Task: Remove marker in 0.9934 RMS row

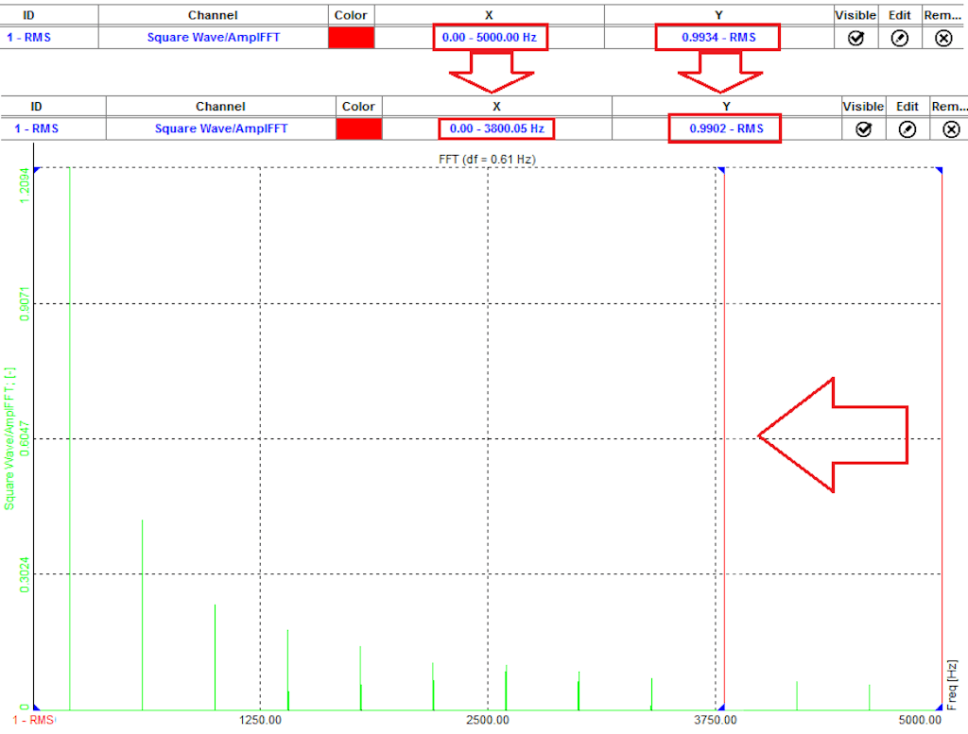Action: click(943, 38)
